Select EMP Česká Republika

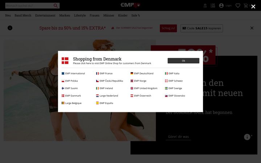109,81
